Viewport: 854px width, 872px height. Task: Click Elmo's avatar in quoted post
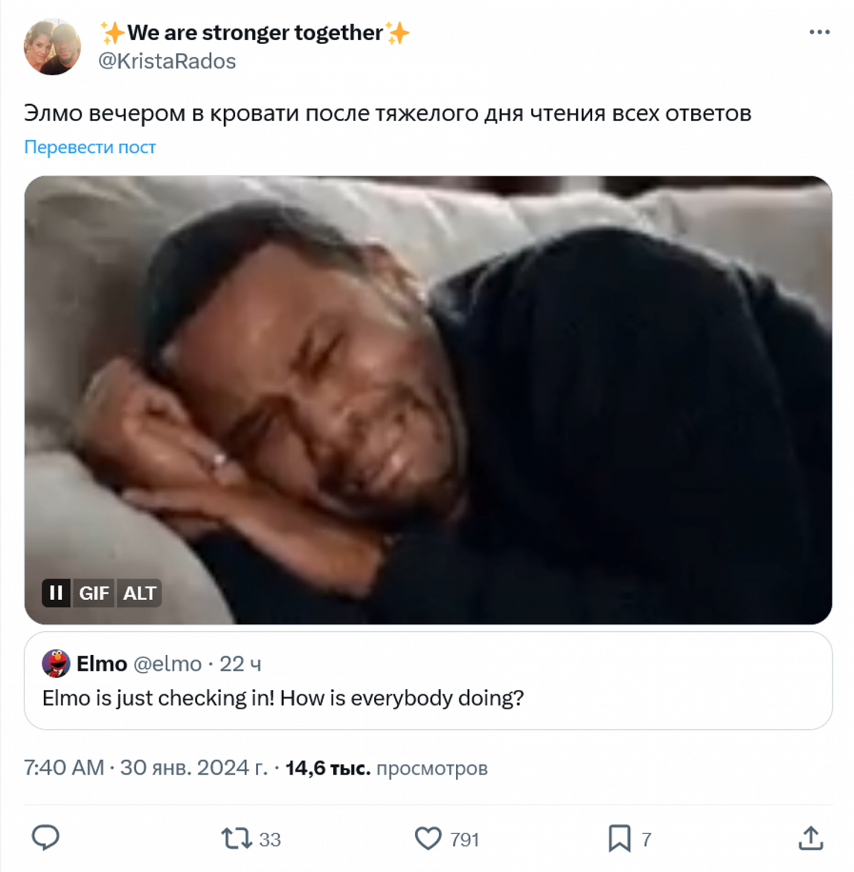(56, 664)
